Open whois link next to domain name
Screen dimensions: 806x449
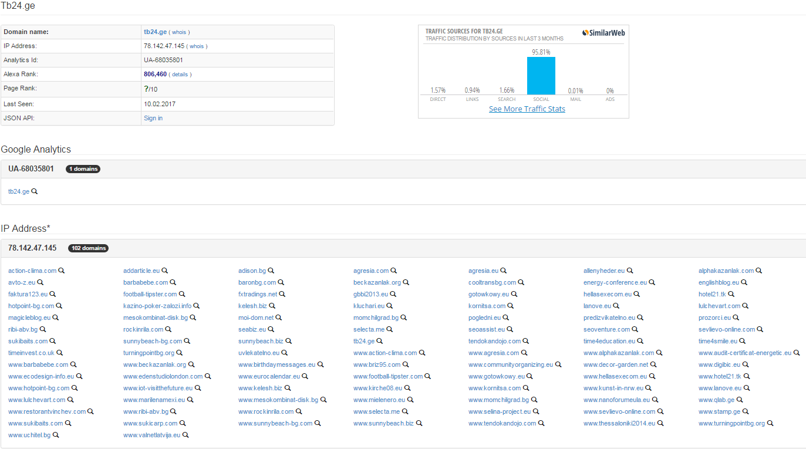179,32
